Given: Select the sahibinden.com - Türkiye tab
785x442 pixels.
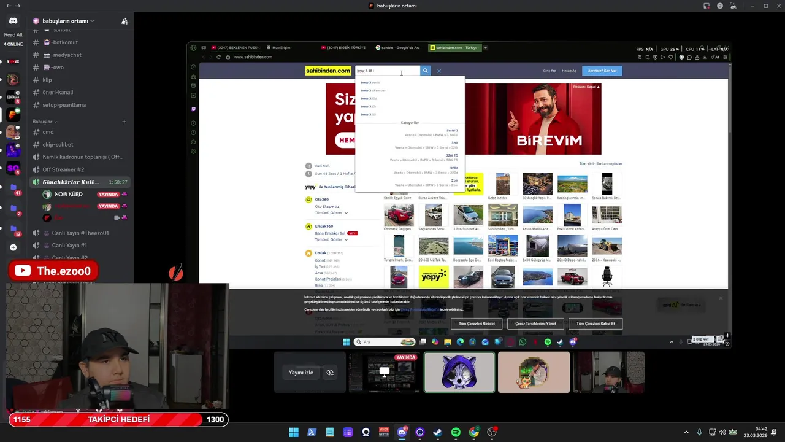Looking at the screenshot, I should 454,47.
